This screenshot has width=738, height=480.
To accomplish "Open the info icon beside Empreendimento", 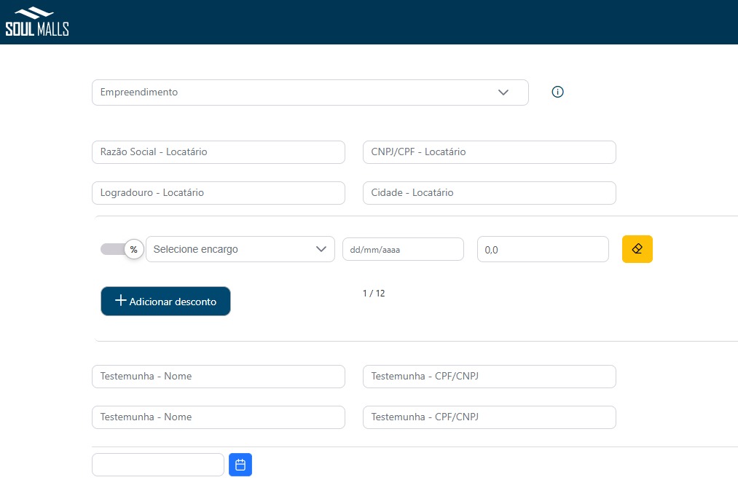I will (x=557, y=92).
